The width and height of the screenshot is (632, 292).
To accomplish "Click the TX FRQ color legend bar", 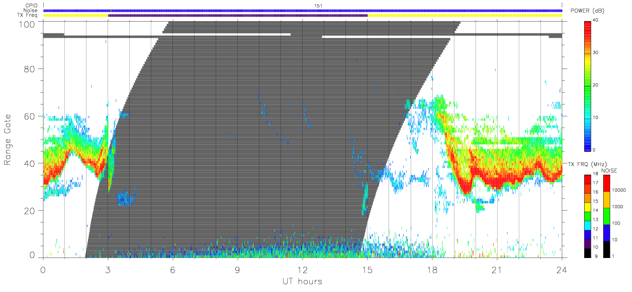I will coord(588,216).
